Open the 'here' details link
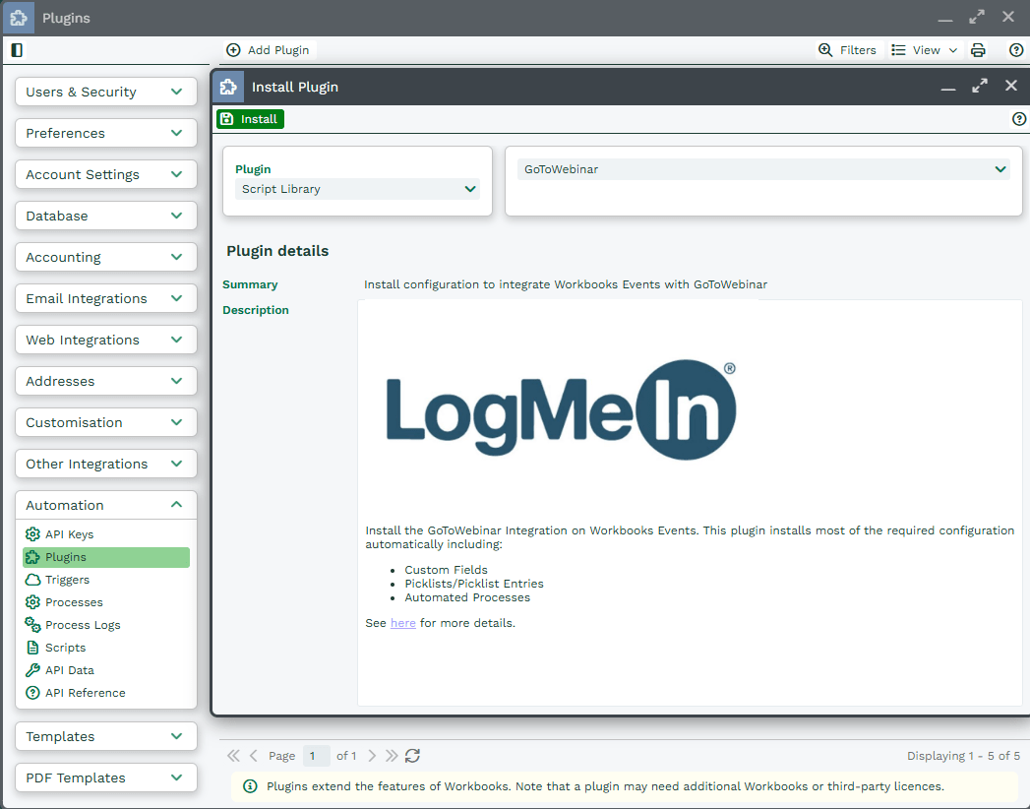1030x809 pixels. point(402,623)
